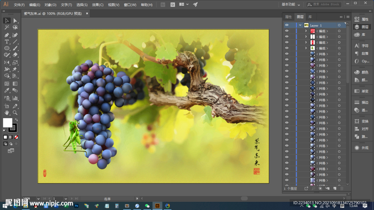Activate the Reflect tool

click(x=7, y=63)
